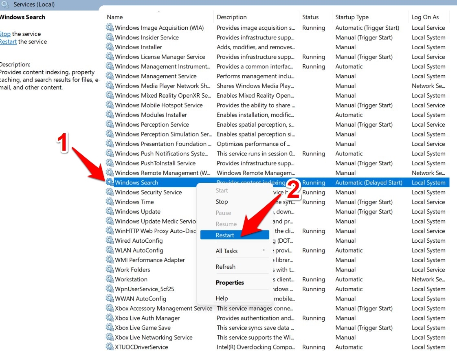Click the gear icon beside Windows Installer
This screenshot has height=351, width=457.
(x=110, y=47)
